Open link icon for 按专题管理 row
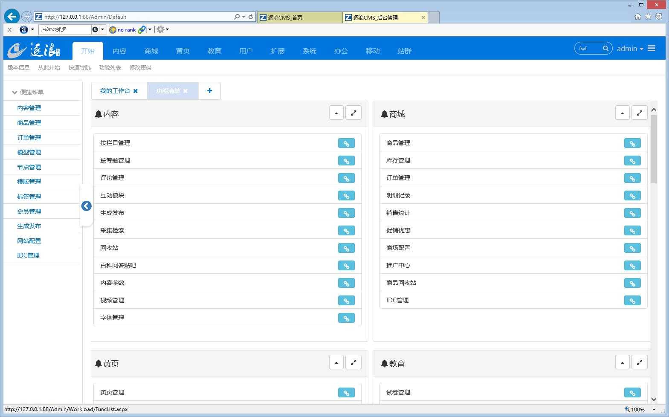The width and height of the screenshot is (669, 417). point(346,161)
